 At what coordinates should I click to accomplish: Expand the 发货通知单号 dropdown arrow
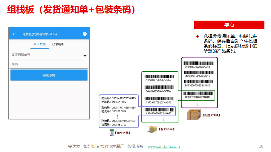[85, 56]
